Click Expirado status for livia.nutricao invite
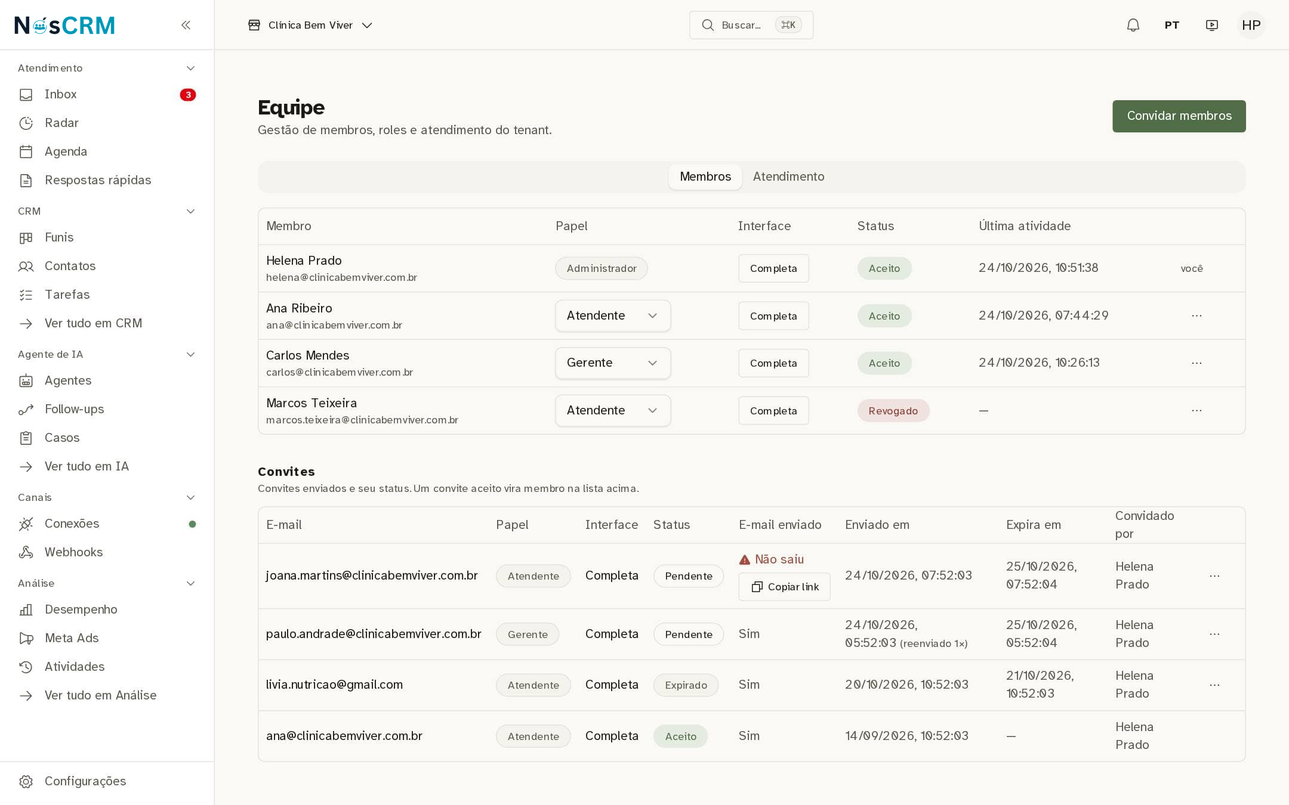 point(686,685)
